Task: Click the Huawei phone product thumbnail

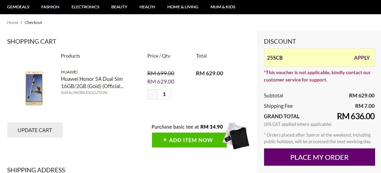Action: [34, 88]
